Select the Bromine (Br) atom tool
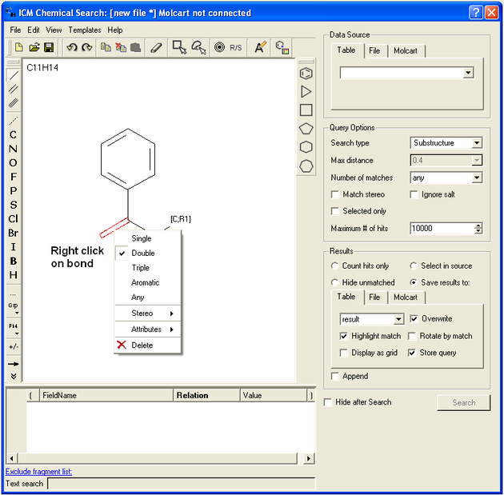The height and width of the screenshot is (495, 504). [x=13, y=233]
